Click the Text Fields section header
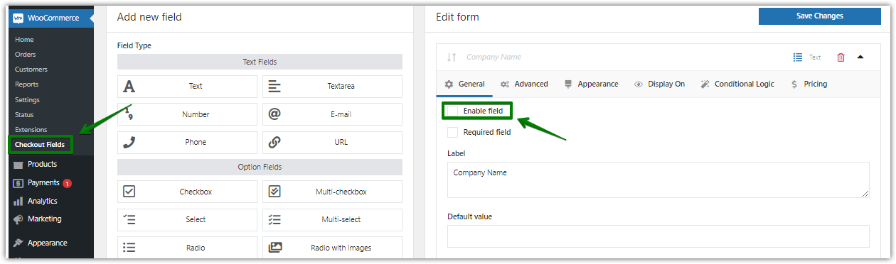896x264 pixels. click(260, 62)
